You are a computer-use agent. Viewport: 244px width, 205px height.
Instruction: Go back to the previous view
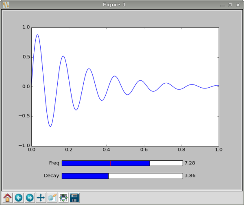pyautogui.click(x=19, y=198)
